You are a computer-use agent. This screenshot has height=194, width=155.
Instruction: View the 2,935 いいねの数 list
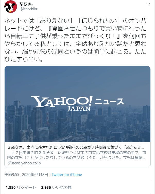tap(56, 188)
